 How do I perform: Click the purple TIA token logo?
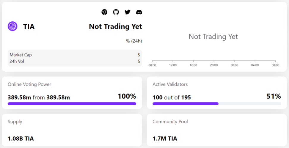click(x=12, y=26)
